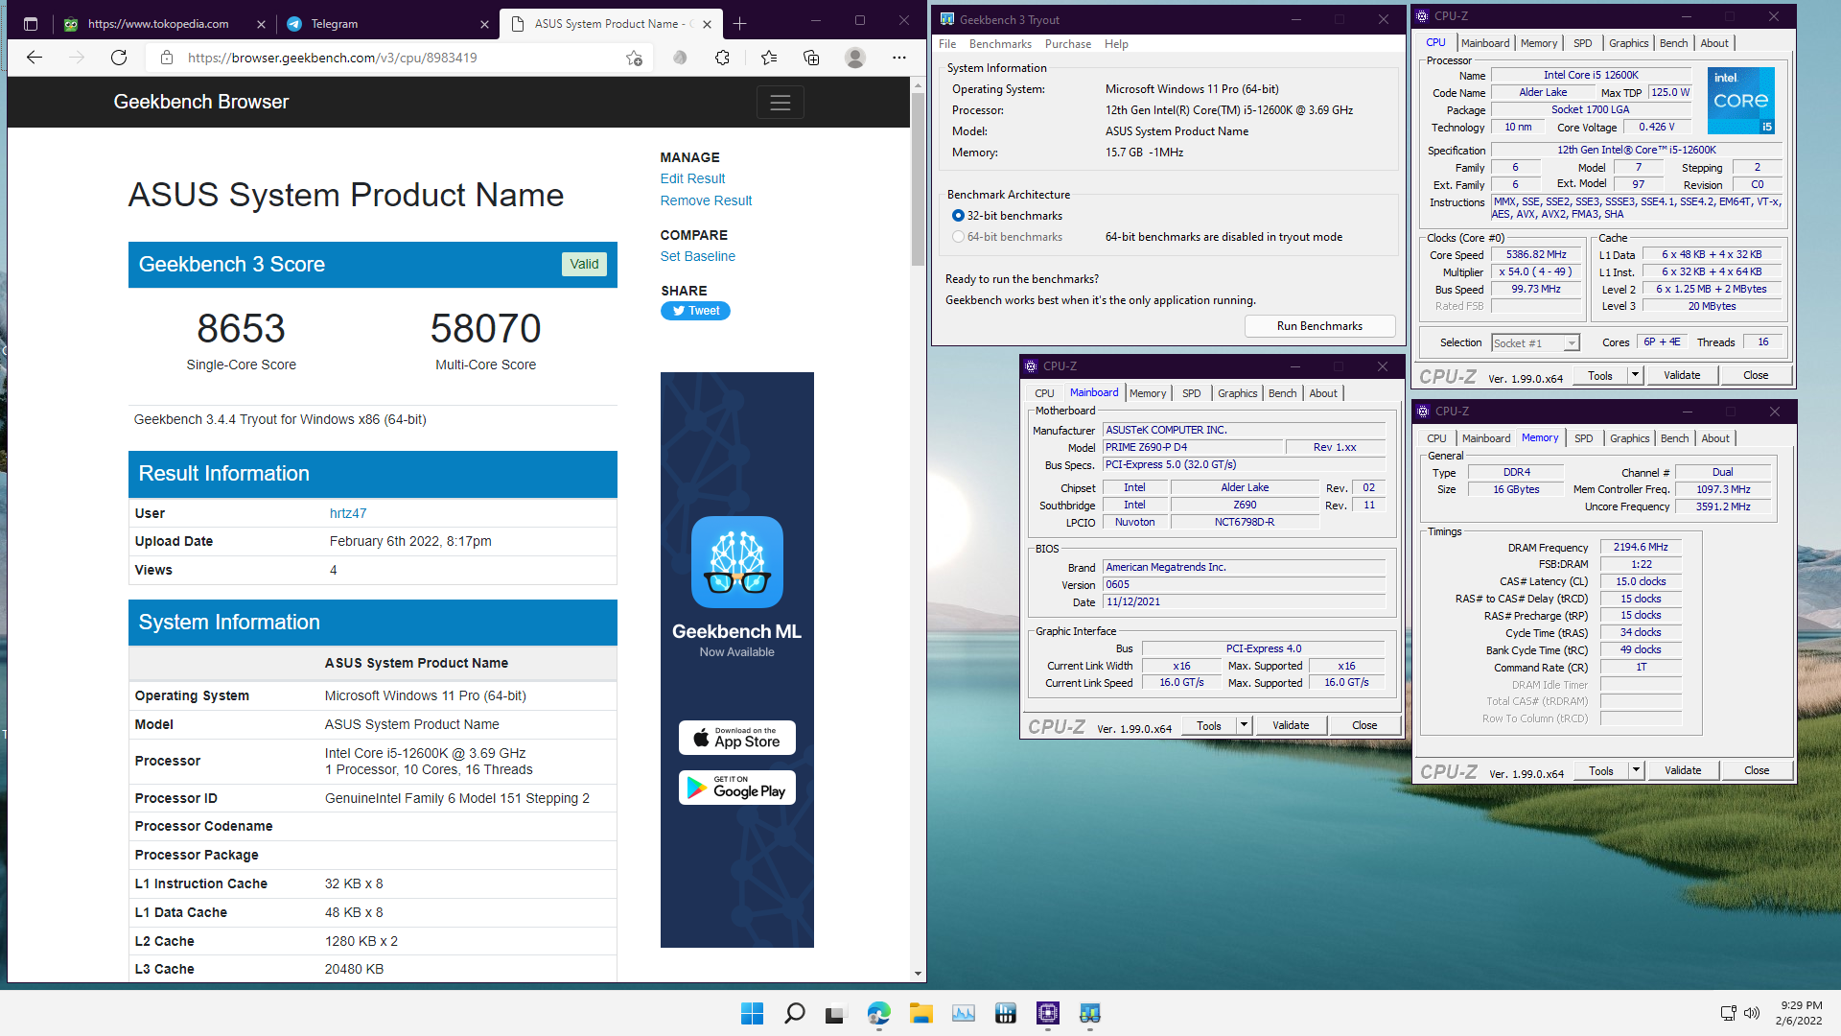
Task: Open the browser favorites icon
Action: 769,58
